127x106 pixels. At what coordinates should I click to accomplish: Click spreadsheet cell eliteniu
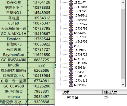pyautogui.click(x=14, y=97)
